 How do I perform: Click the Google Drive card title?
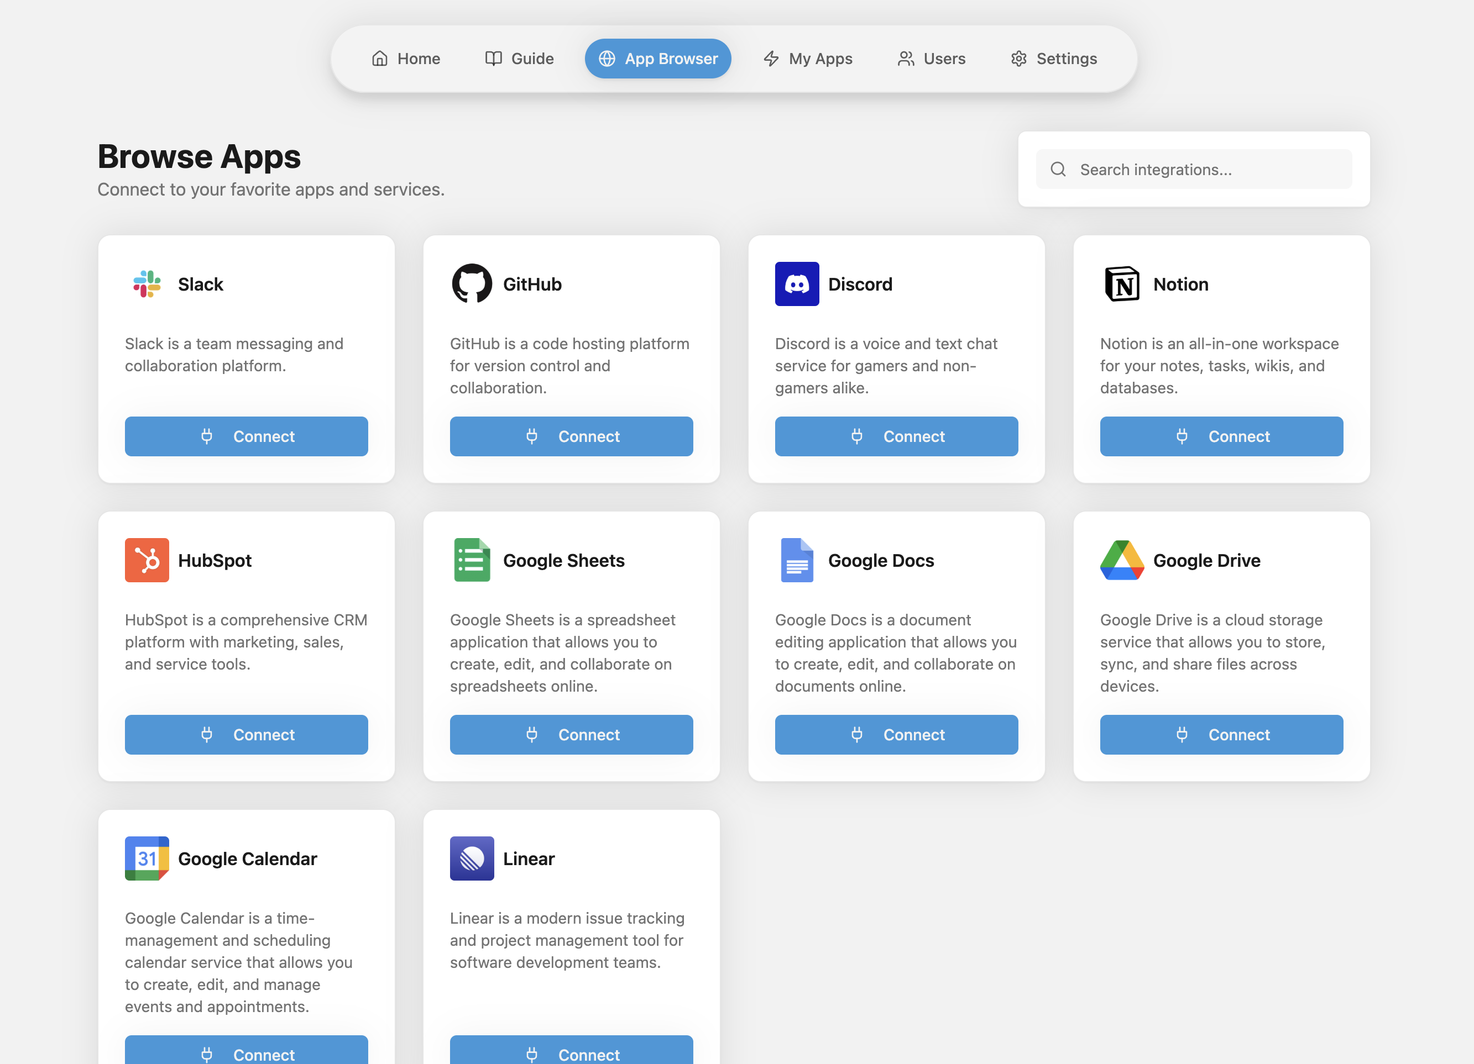1207,561
